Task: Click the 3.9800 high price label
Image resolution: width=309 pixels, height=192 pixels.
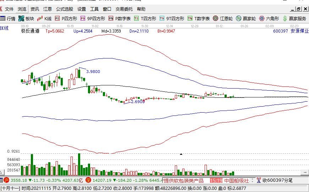Action: 93,72
